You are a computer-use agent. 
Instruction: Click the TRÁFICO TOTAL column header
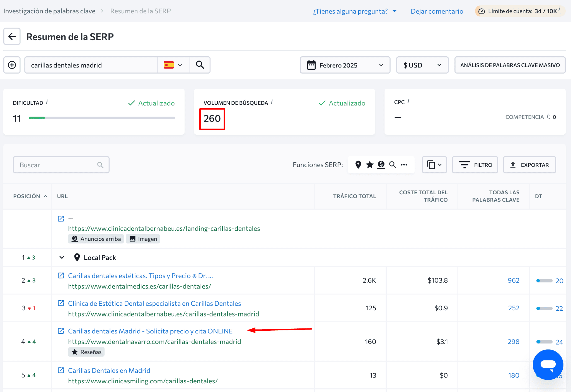click(x=354, y=196)
